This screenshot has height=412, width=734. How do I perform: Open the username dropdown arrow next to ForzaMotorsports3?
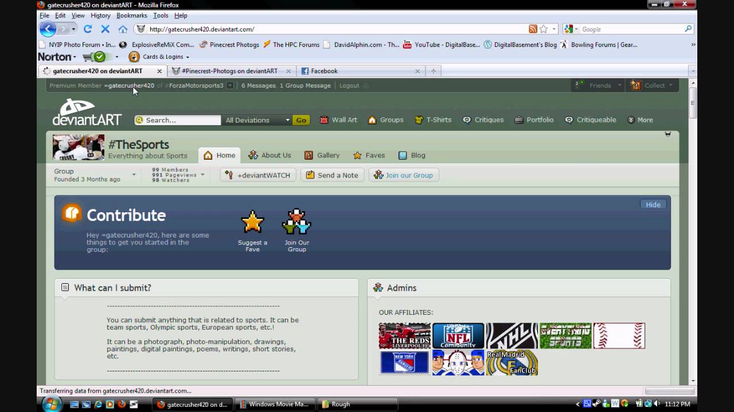[x=230, y=85]
